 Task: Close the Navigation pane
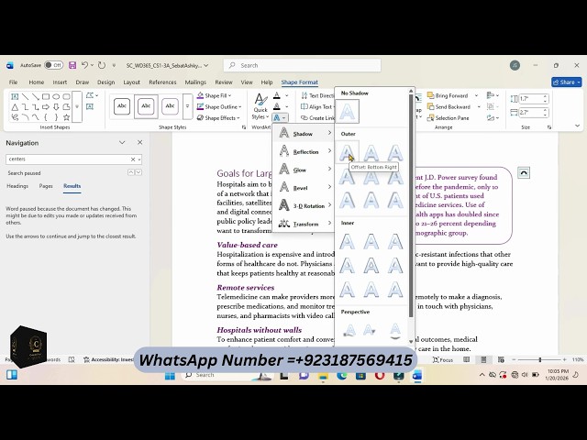(x=139, y=143)
